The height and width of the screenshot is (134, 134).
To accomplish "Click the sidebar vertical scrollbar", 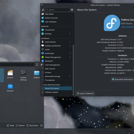I will coord(73,70).
